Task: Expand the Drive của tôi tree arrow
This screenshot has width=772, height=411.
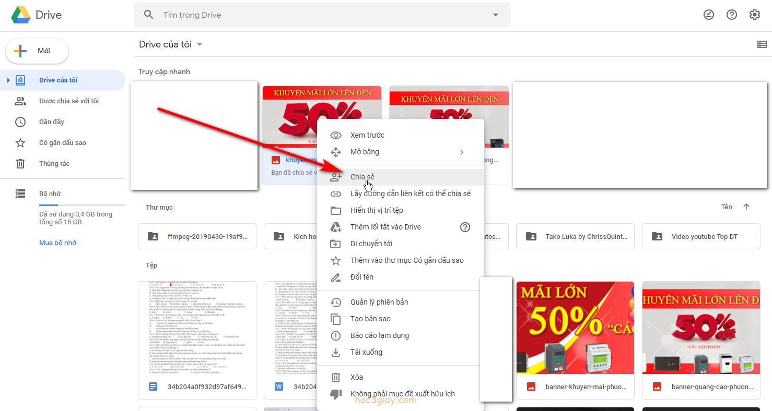Action: click(x=8, y=80)
